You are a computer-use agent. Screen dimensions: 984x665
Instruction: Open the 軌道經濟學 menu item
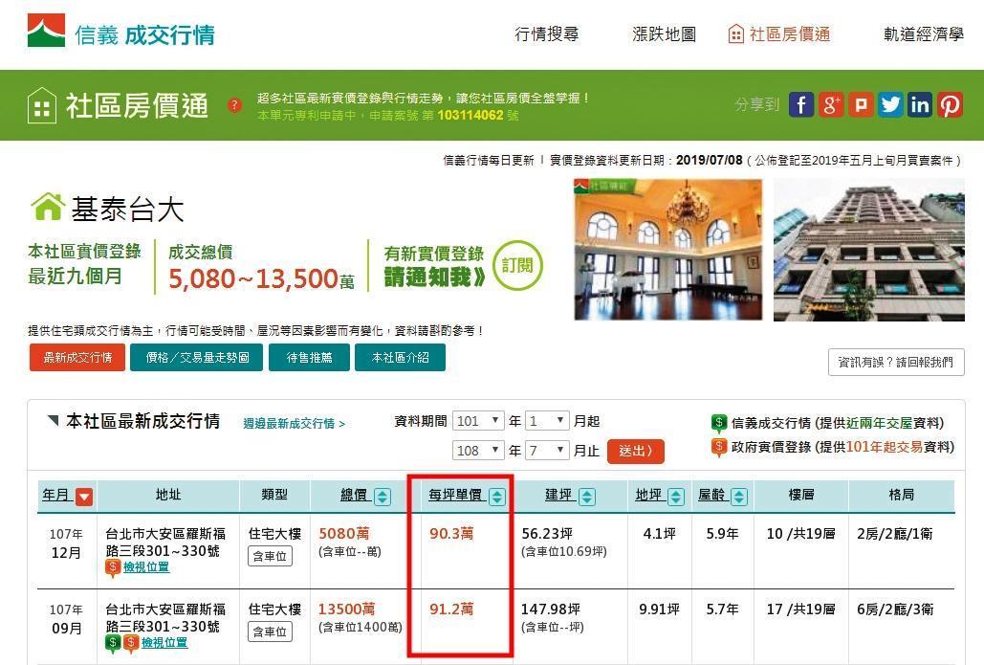(x=923, y=33)
